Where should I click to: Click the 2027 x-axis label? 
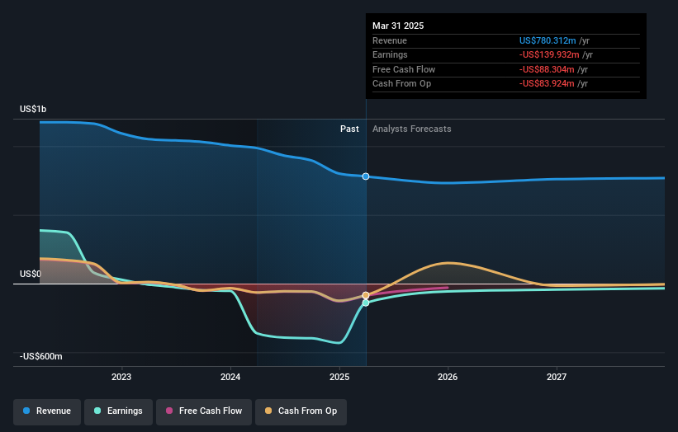(557, 377)
